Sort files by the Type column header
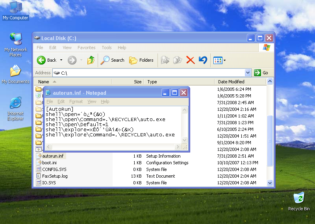Image resolution: width=315 pixels, height=224 pixels. click(179, 82)
